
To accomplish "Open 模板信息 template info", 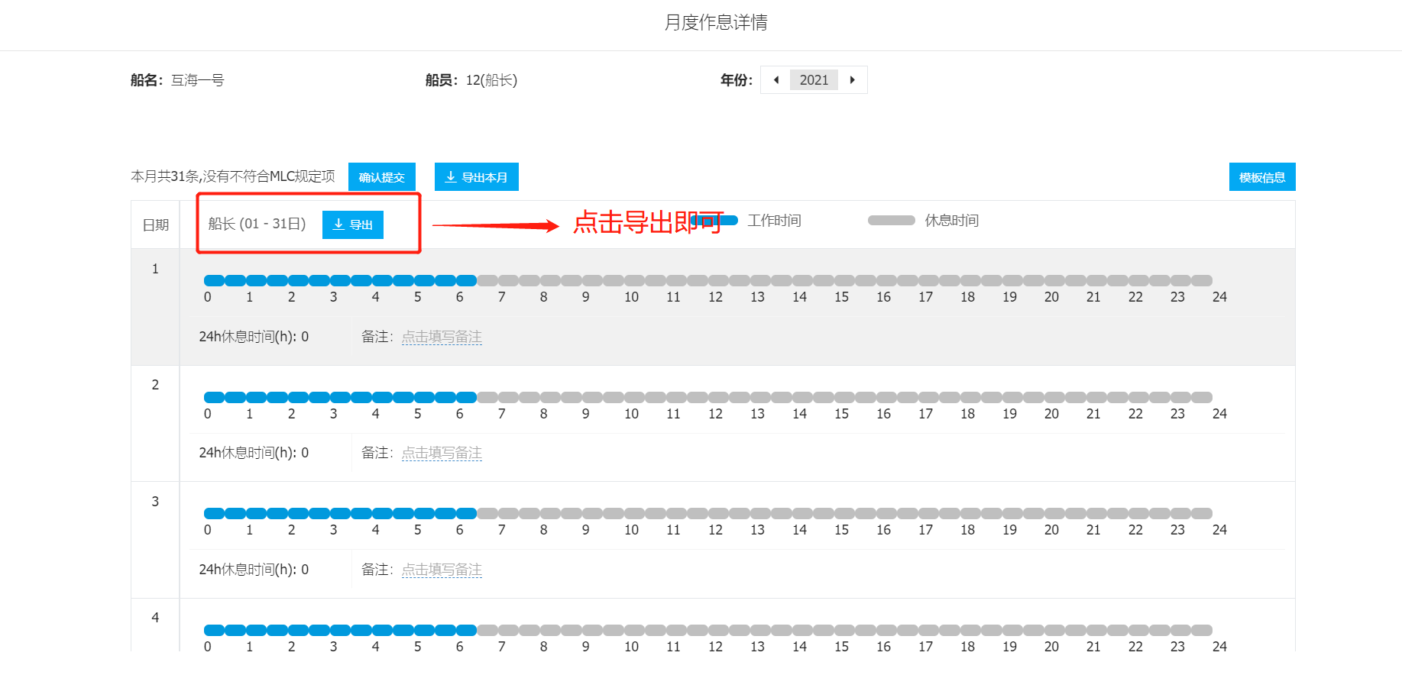I will pos(1262,177).
